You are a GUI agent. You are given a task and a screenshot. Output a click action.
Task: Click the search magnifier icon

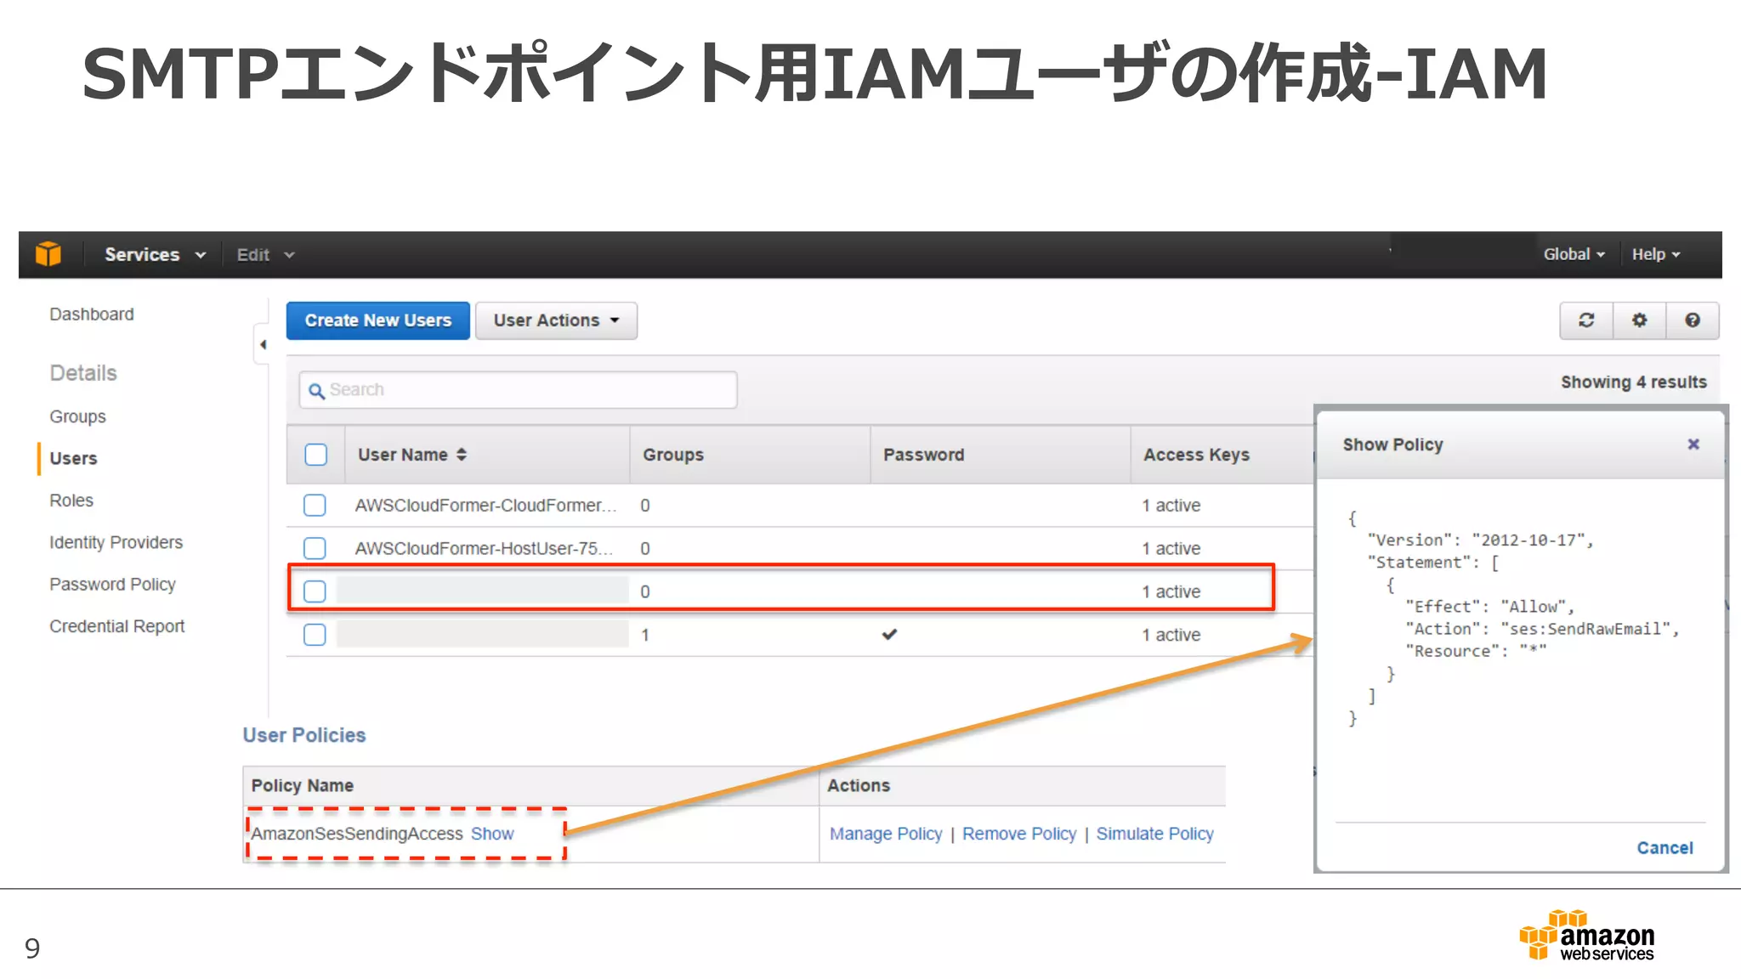pyautogui.click(x=316, y=390)
